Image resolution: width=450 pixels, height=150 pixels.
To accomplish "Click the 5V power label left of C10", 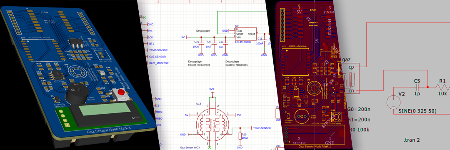I will point(183,37).
